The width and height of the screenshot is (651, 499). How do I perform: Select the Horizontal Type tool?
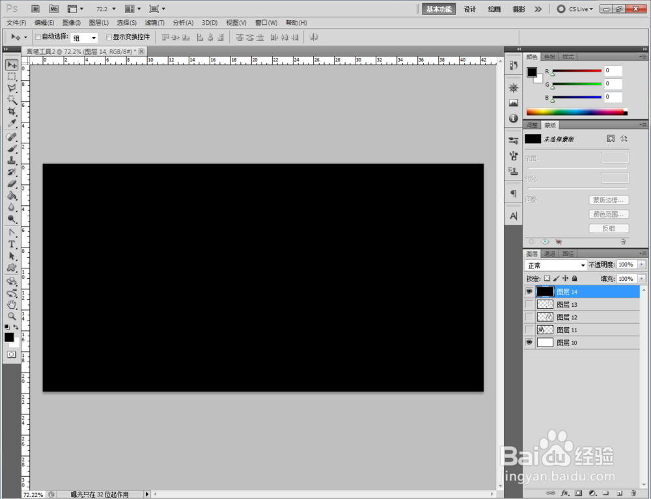[12, 244]
